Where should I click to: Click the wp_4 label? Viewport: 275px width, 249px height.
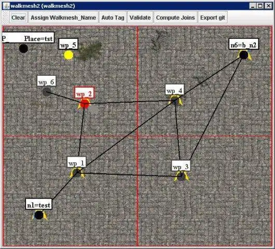pyautogui.click(x=174, y=89)
